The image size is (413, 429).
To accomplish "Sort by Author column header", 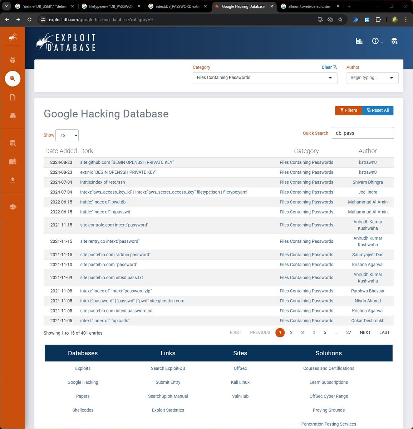I will pyautogui.click(x=368, y=151).
